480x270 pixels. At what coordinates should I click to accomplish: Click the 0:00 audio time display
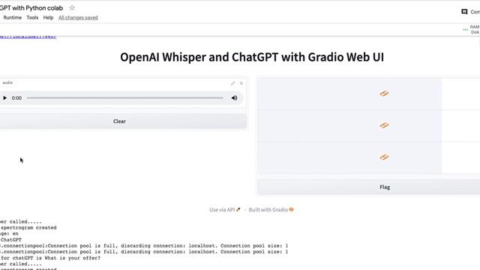tap(16, 98)
